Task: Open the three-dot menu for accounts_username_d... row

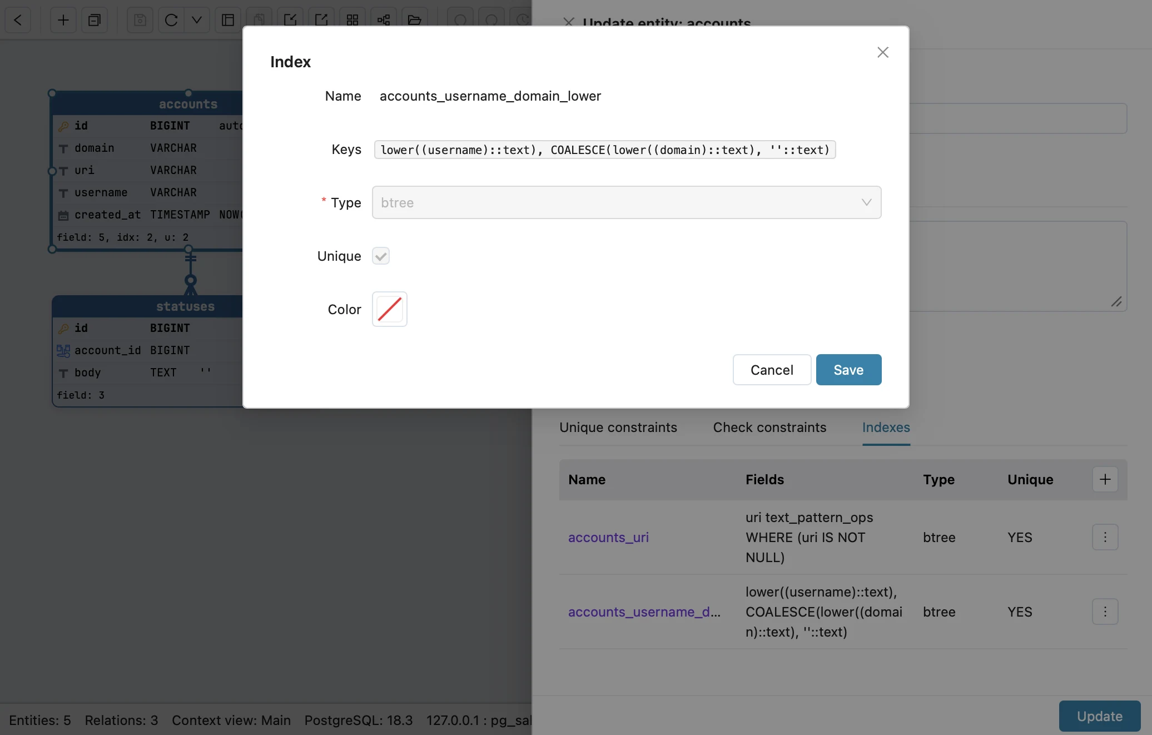Action: point(1105,612)
